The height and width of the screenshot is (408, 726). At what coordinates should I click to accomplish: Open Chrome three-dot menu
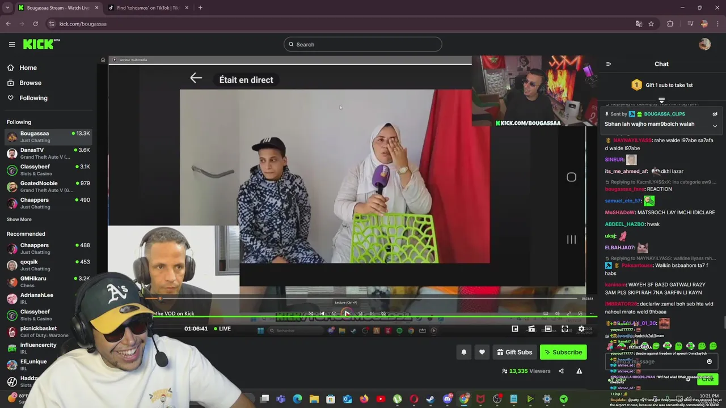[x=718, y=24]
